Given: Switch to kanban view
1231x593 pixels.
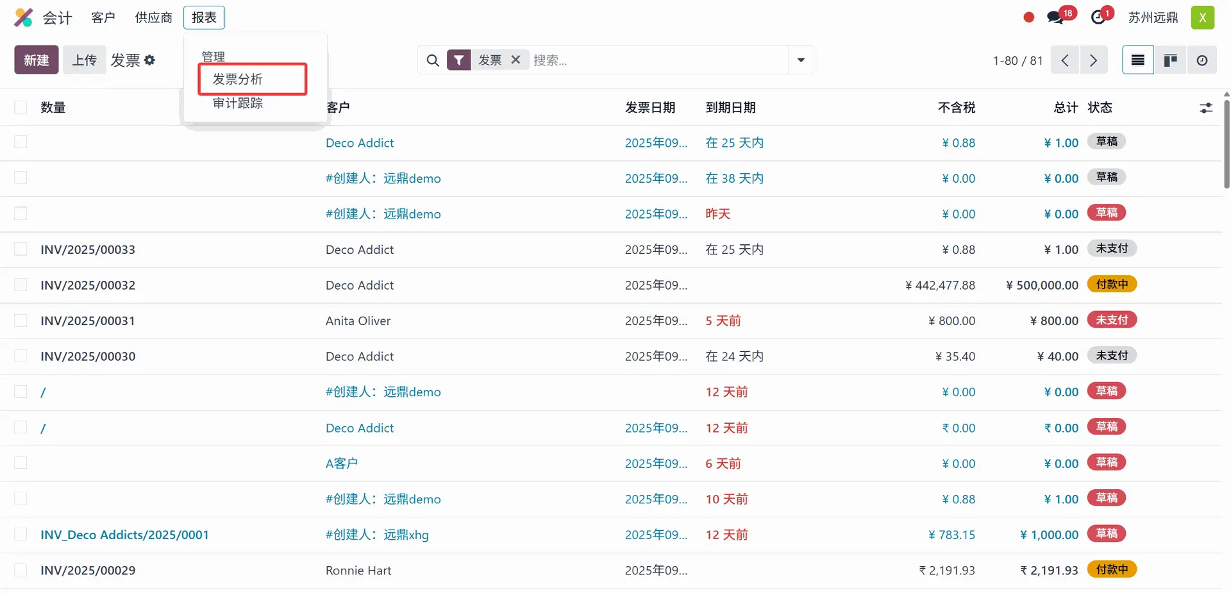Looking at the screenshot, I should 1170,60.
